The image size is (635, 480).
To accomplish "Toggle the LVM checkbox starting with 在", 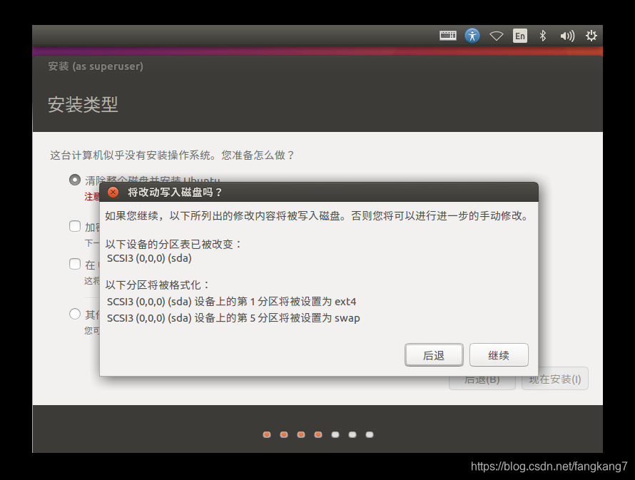I will (x=75, y=264).
